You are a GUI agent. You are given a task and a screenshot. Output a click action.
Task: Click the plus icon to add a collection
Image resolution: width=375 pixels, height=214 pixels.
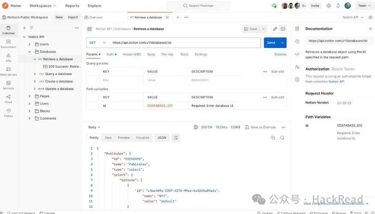tap(24, 28)
